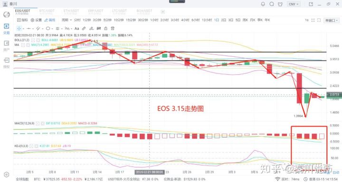Screen dimensions: 342x183
Task: Switch to the BTC/USDT tab
Action: [47, 12]
